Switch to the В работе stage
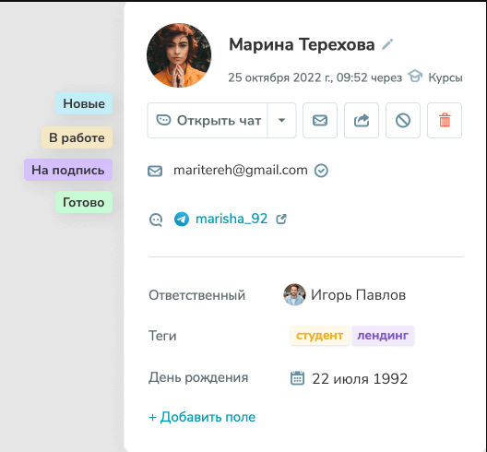This screenshot has height=452, width=487. (77, 137)
